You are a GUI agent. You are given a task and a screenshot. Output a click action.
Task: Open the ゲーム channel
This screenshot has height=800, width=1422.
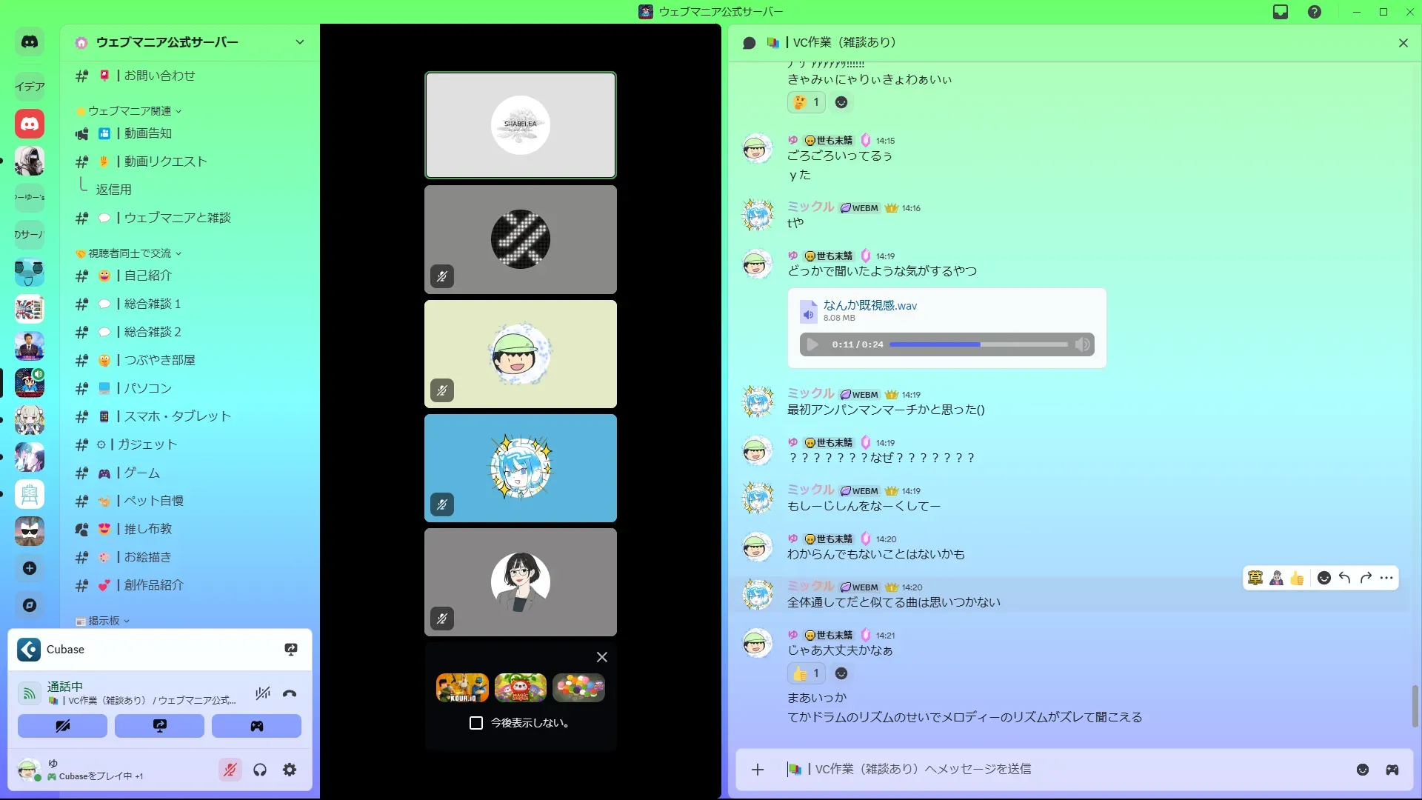pos(141,473)
